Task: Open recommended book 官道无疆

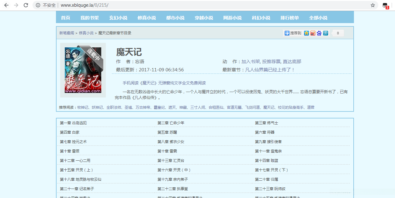Action: tap(234, 108)
